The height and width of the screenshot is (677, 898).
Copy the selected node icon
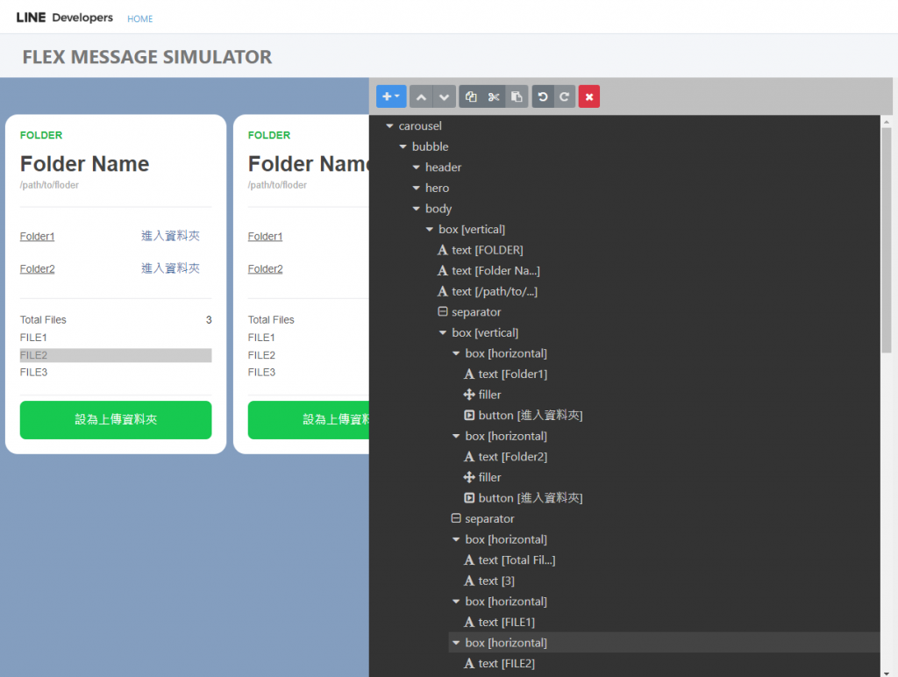(471, 96)
